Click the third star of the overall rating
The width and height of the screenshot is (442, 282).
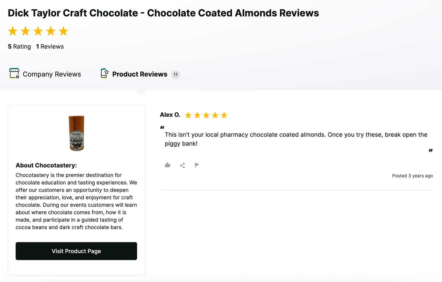coord(38,31)
